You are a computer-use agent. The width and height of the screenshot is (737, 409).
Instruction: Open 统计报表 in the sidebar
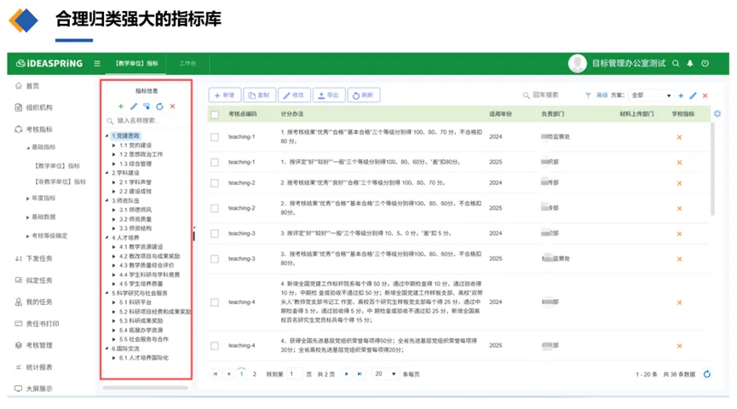[x=33, y=367]
